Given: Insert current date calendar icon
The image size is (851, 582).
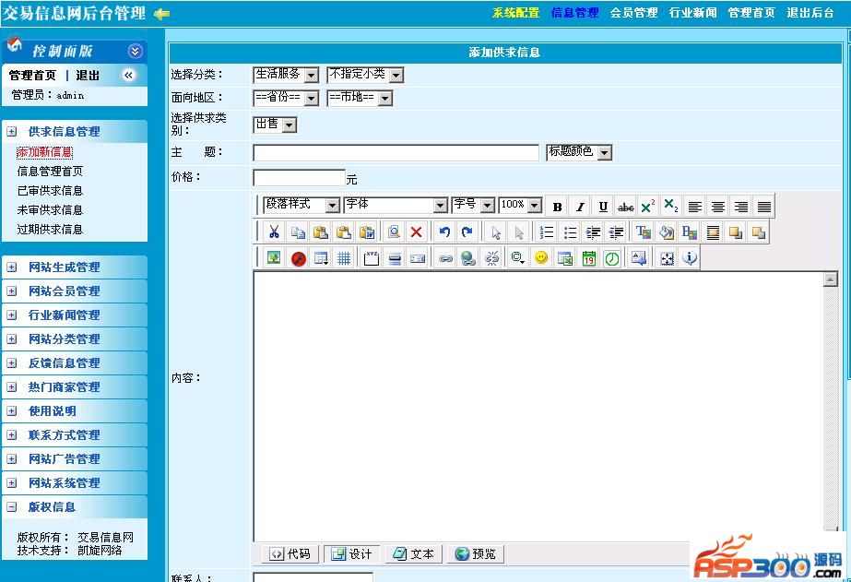Looking at the screenshot, I should 589,258.
